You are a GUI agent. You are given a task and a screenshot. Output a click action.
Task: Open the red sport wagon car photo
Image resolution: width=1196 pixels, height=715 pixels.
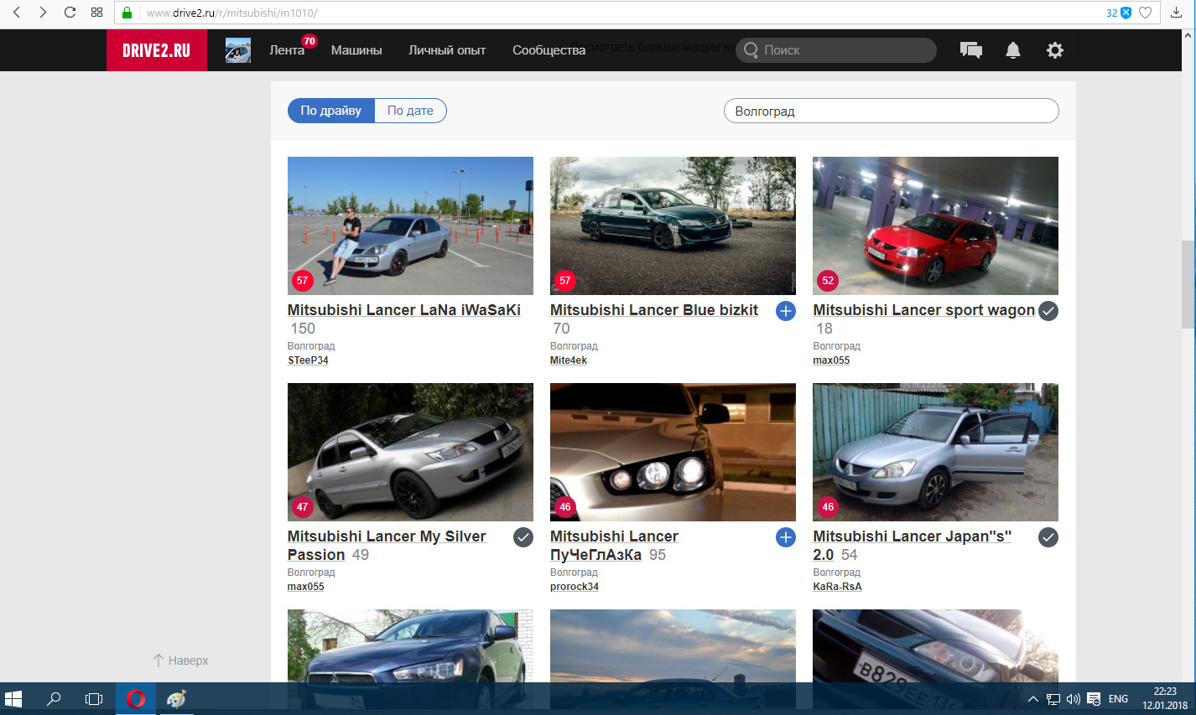click(x=935, y=225)
